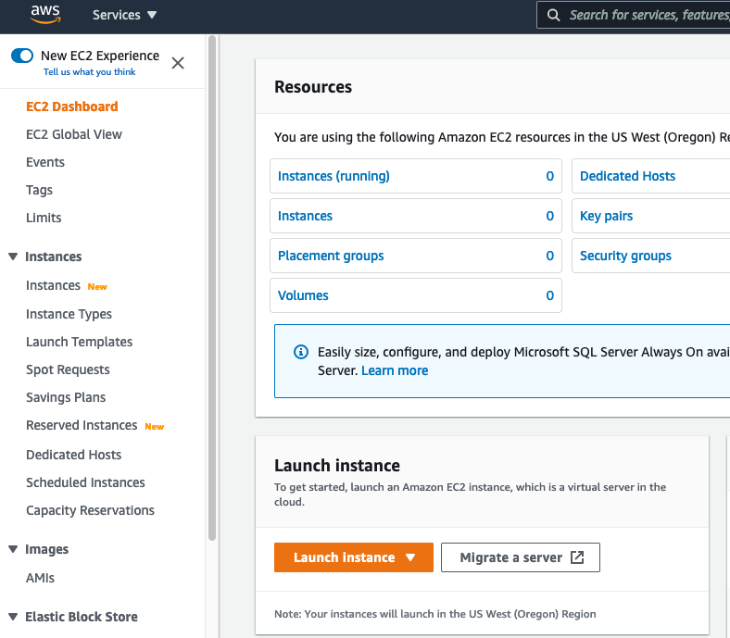Collapse the Elastic Block Store section

13,617
